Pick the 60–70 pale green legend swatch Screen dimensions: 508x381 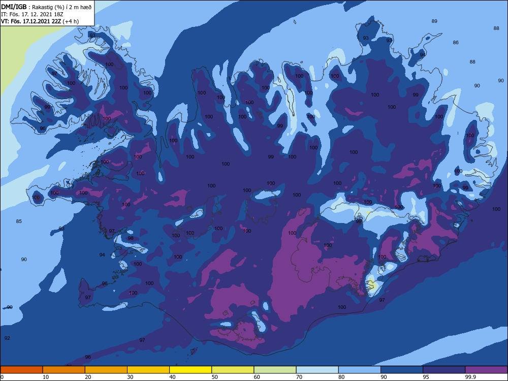(x=275, y=370)
